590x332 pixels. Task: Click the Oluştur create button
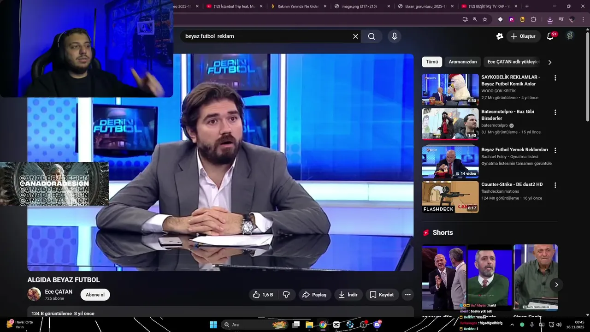pos(523,36)
